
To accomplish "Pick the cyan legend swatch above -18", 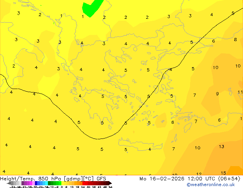I will pyautogui.click(x=46, y=183).
